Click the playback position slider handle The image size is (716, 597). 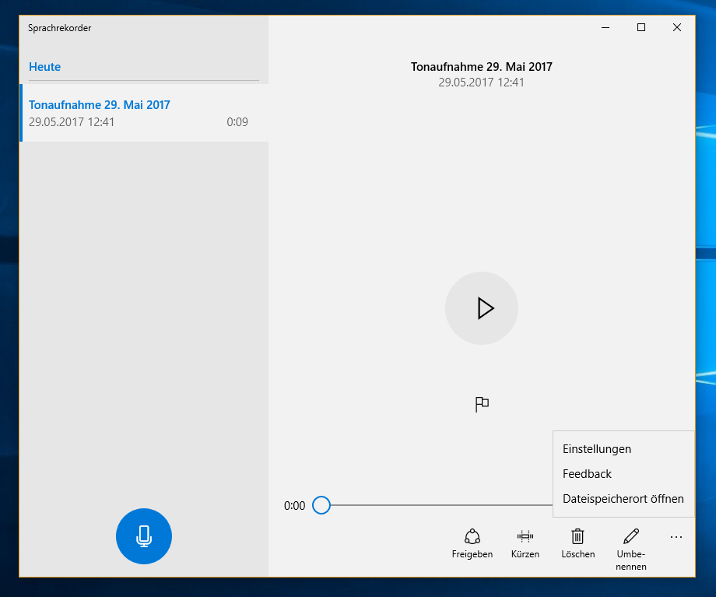click(321, 505)
